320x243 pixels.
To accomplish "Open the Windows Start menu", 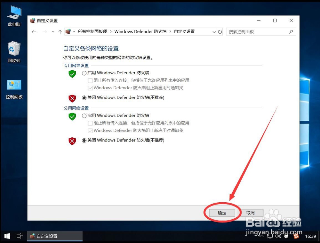I will point(7,236).
